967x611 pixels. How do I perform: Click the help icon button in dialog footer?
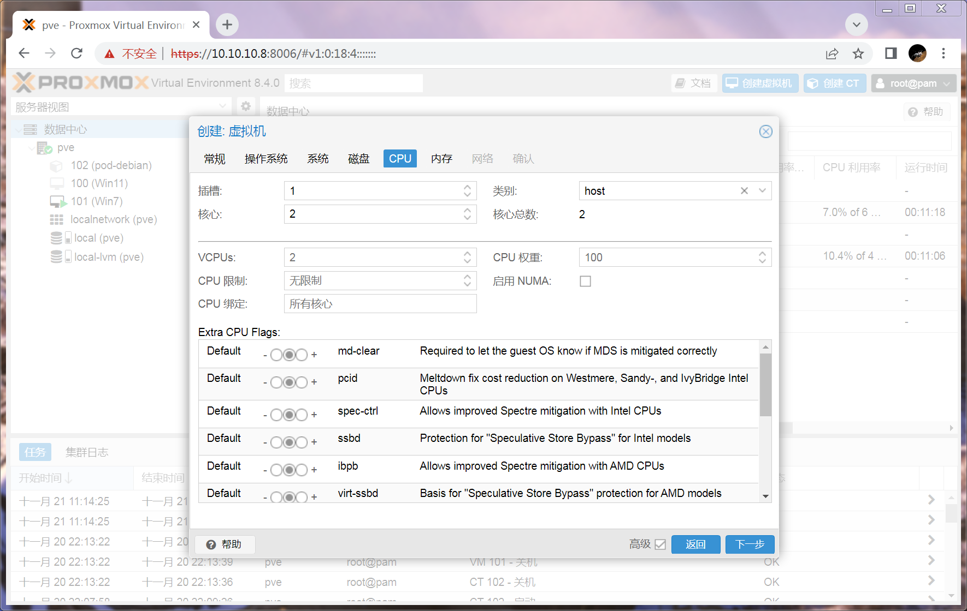point(225,544)
